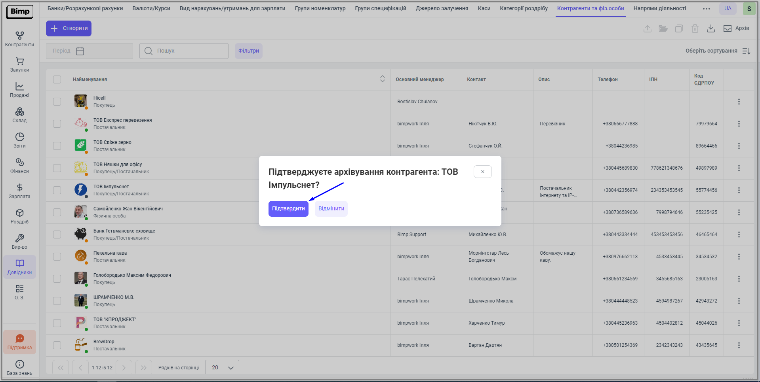Viewport: 760px width, 382px height.
Task: Open the Закупки section in sidebar
Action: tap(19, 64)
